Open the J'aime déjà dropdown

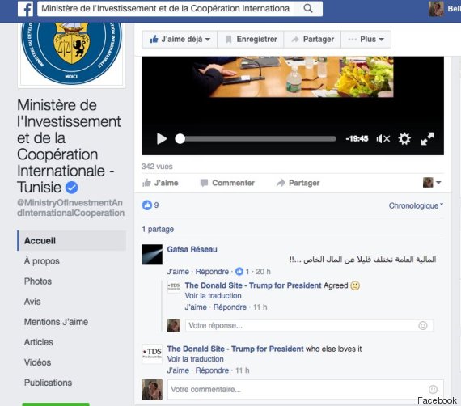[x=180, y=39]
